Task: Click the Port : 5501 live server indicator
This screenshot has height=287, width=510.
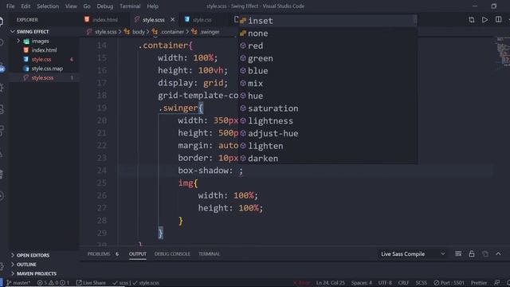Action: tap(449, 283)
